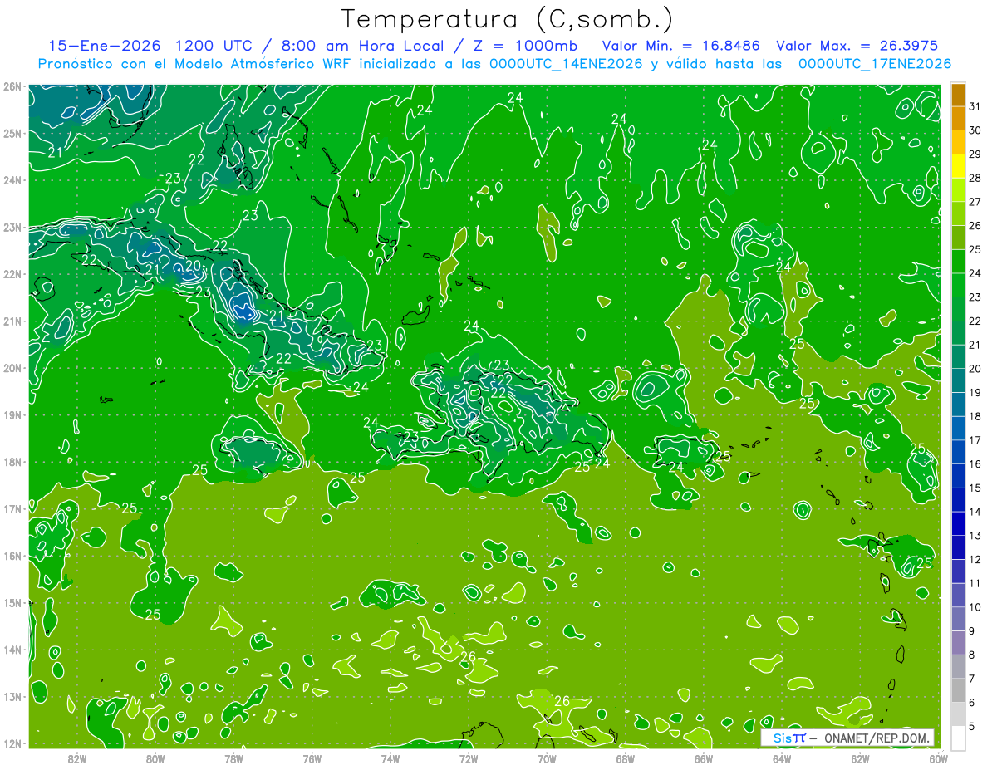This screenshot has height=770, width=997.
Task: Click the color bar label '30'
Action: [975, 130]
